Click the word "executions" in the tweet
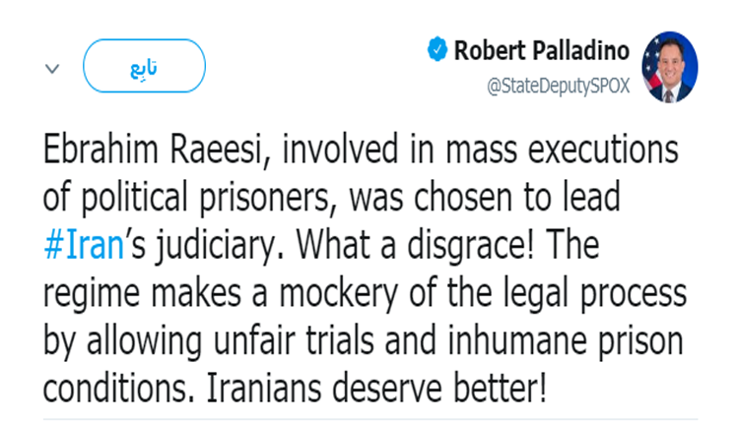Image resolution: width=739 pixels, height=423 pixels. pos(603,150)
